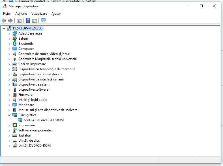Screen dimensions: 223x166
Task: Click the Tastaturi keyboard icon
Action: [x=15, y=135]
